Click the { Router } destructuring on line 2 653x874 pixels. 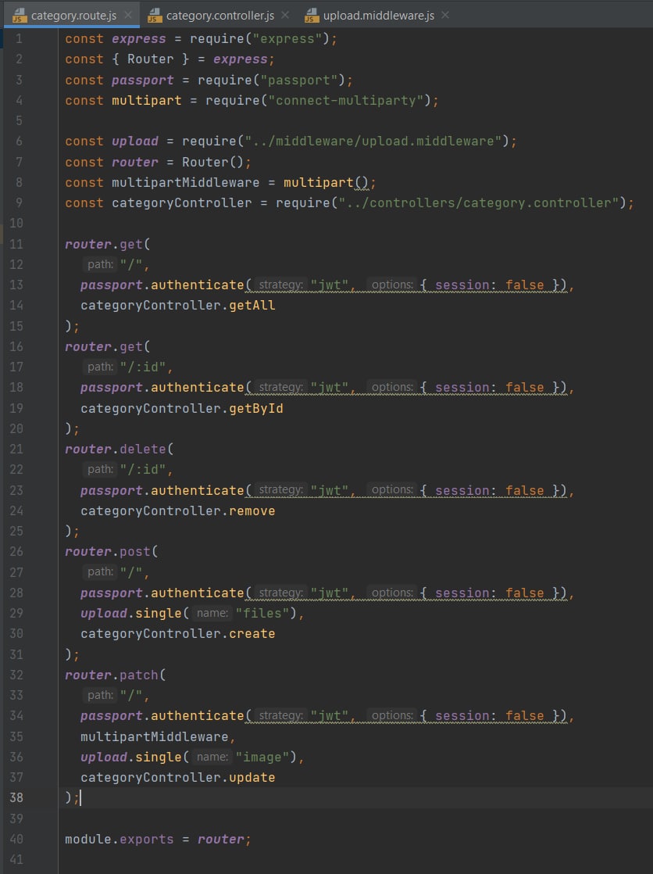click(151, 59)
